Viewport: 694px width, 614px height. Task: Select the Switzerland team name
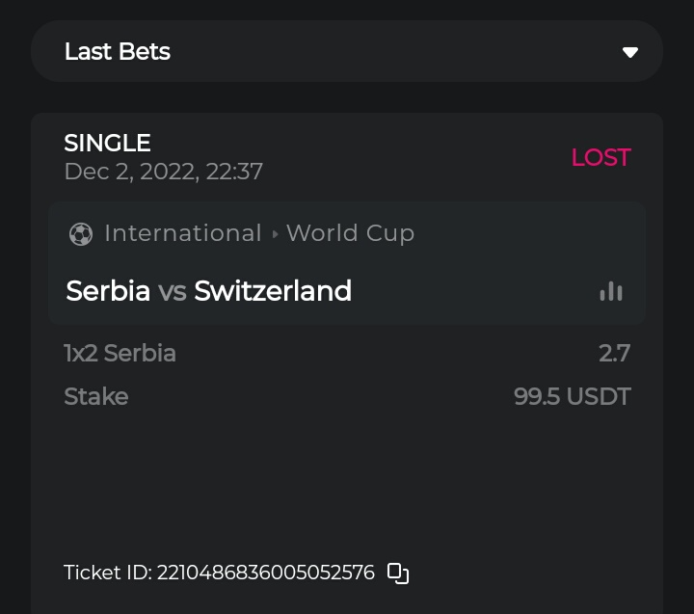pyautogui.click(x=273, y=291)
